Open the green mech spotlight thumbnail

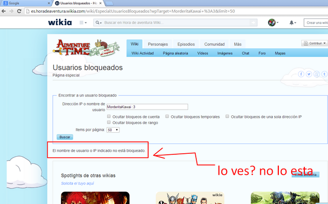tap(285, 198)
